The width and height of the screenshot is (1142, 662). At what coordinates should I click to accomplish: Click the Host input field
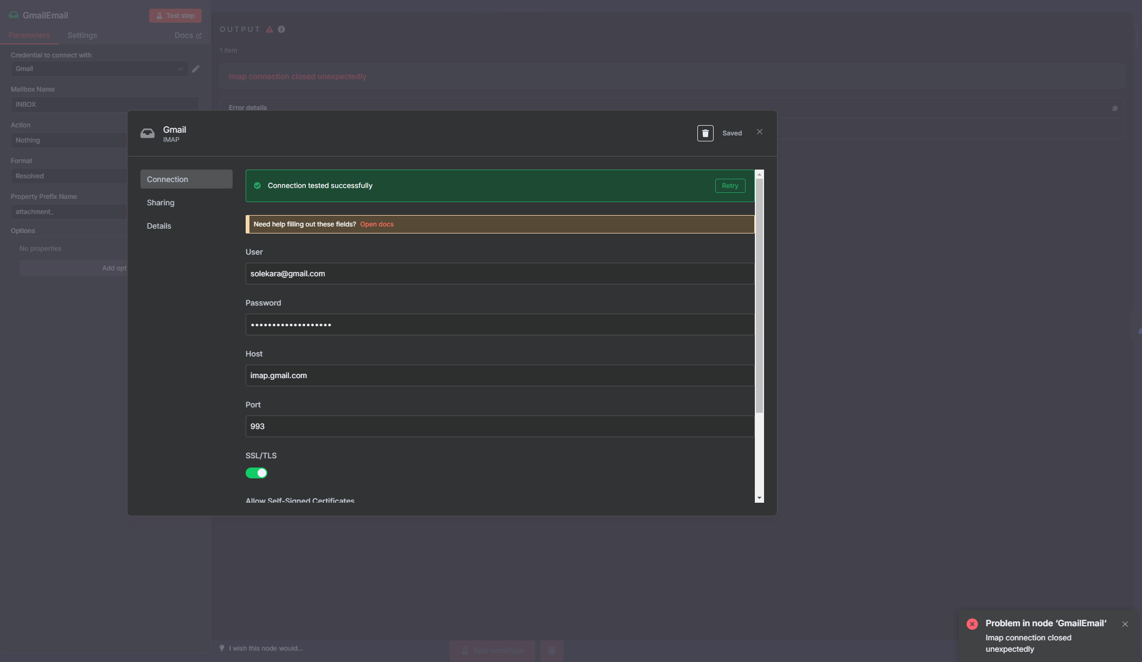click(499, 375)
